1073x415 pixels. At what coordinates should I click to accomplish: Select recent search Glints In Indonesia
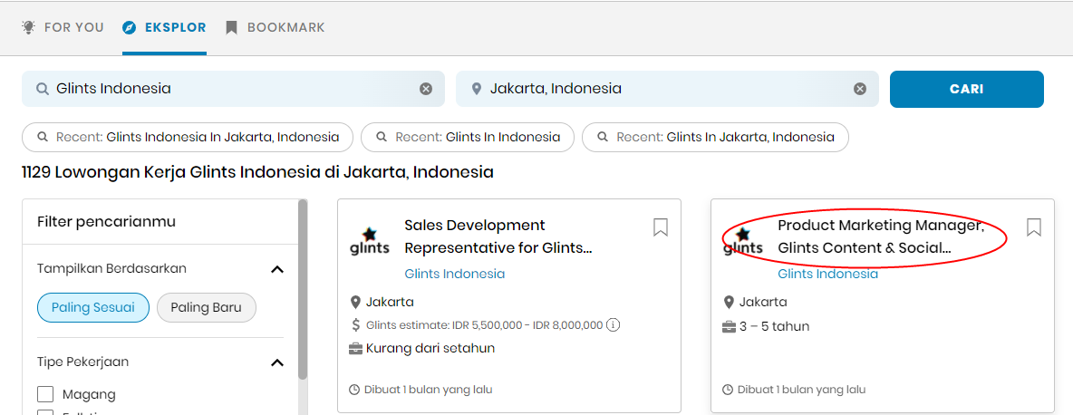coord(468,137)
